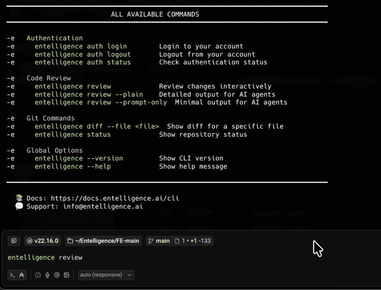The width and height of the screenshot is (381, 290).
Task: Click the info@entelligence.ai support email
Action: (x=103, y=207)
